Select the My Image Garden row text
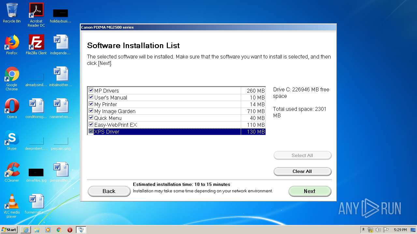 tap(115, 111)
